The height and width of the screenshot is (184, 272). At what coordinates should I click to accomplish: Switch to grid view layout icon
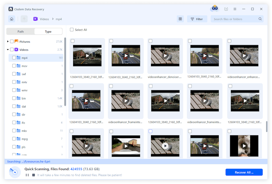tap(180, 19)
